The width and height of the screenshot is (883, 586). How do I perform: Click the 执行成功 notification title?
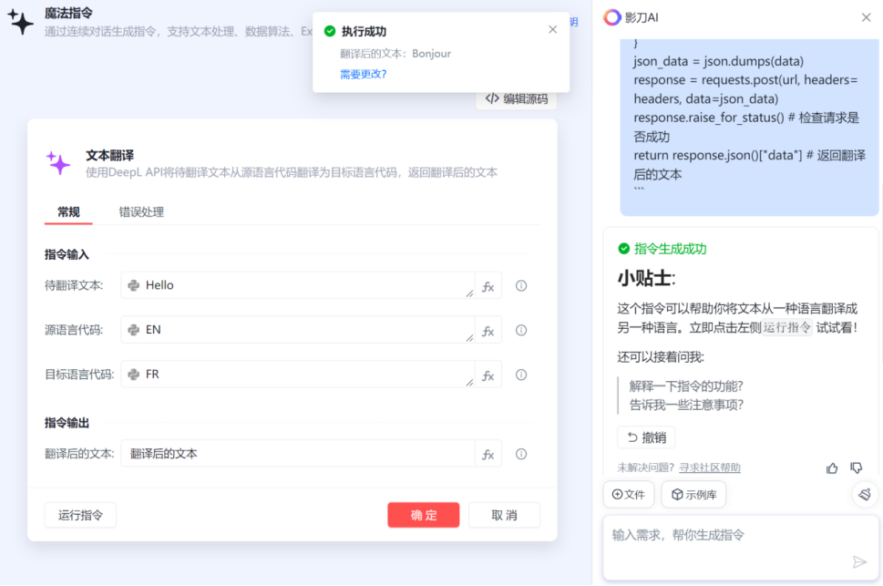pos(364,32)
